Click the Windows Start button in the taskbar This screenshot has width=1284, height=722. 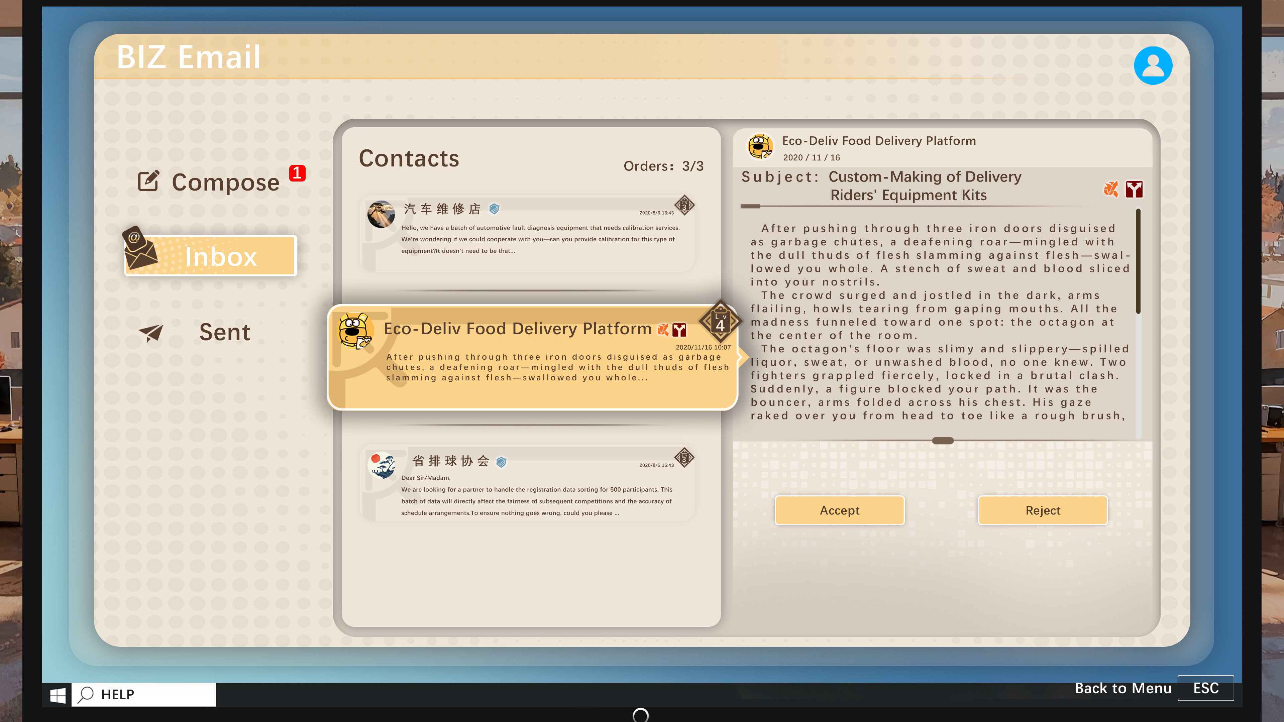point(58,694)
